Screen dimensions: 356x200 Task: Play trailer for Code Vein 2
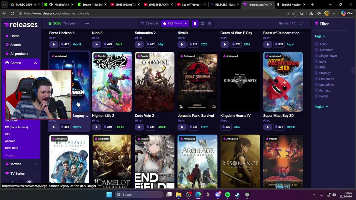[139, 127]
